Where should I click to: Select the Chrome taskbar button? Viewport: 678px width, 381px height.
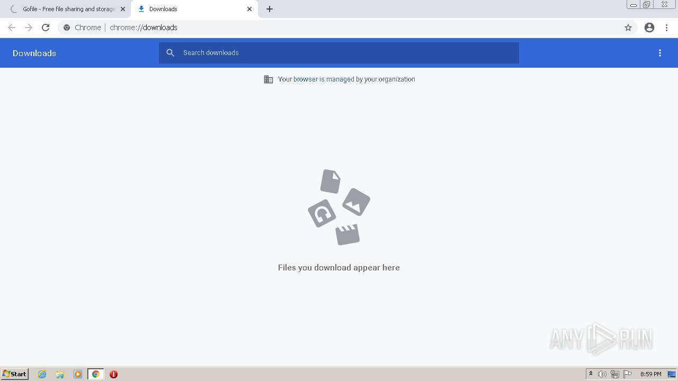96,374
